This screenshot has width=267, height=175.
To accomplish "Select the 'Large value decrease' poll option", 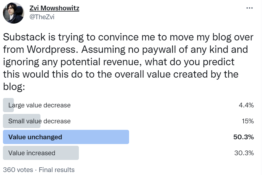I will pyautogui.click(x=39, y=105).
